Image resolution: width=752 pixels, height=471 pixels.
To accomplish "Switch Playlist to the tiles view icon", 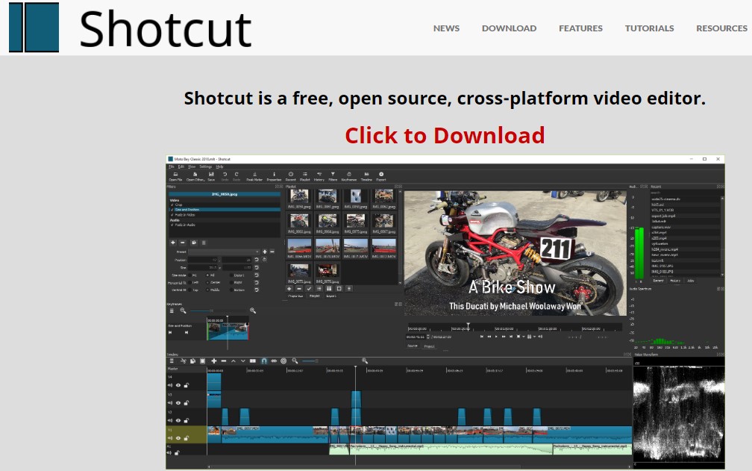I will click(329, 289).
